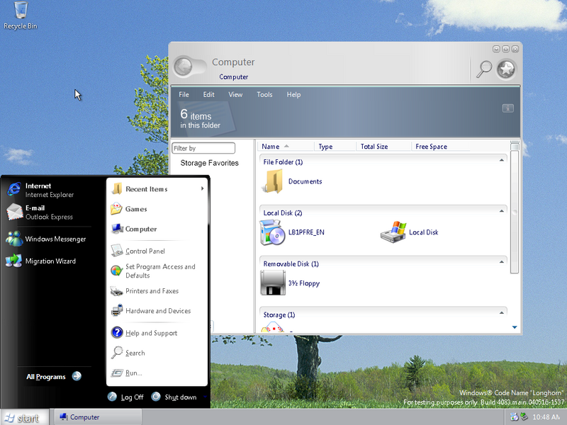
Task: Collapse the Removable Disk group
Action: pyautogui.click(x=502, y=263)
